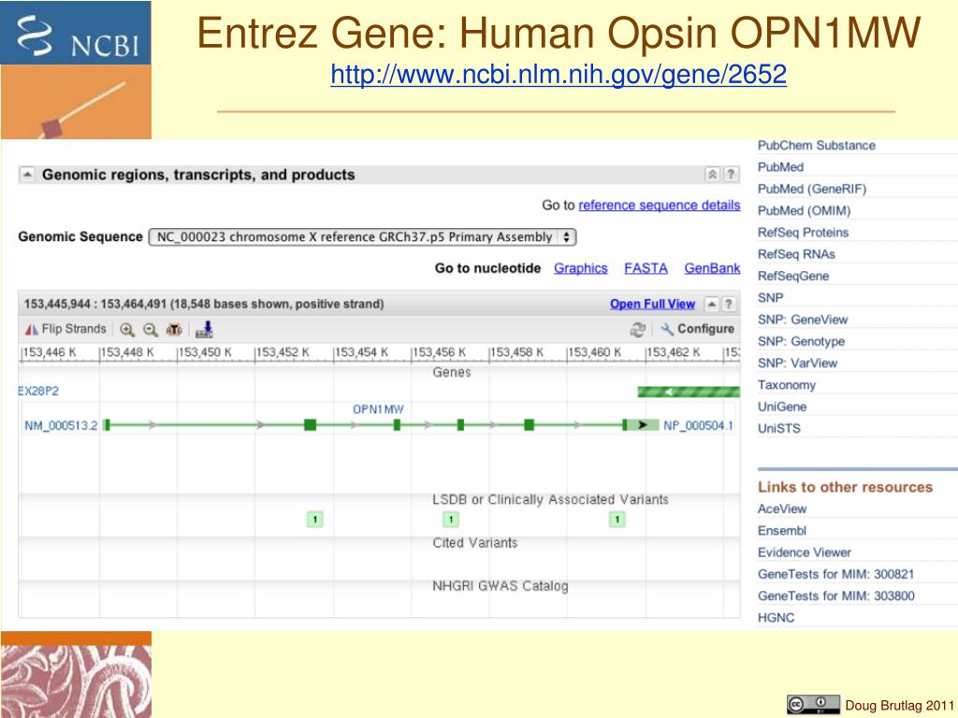This screenshot has width=958, height=718.
Task: Open the Configure settings of the viewer
Action: tap(697, 329)
